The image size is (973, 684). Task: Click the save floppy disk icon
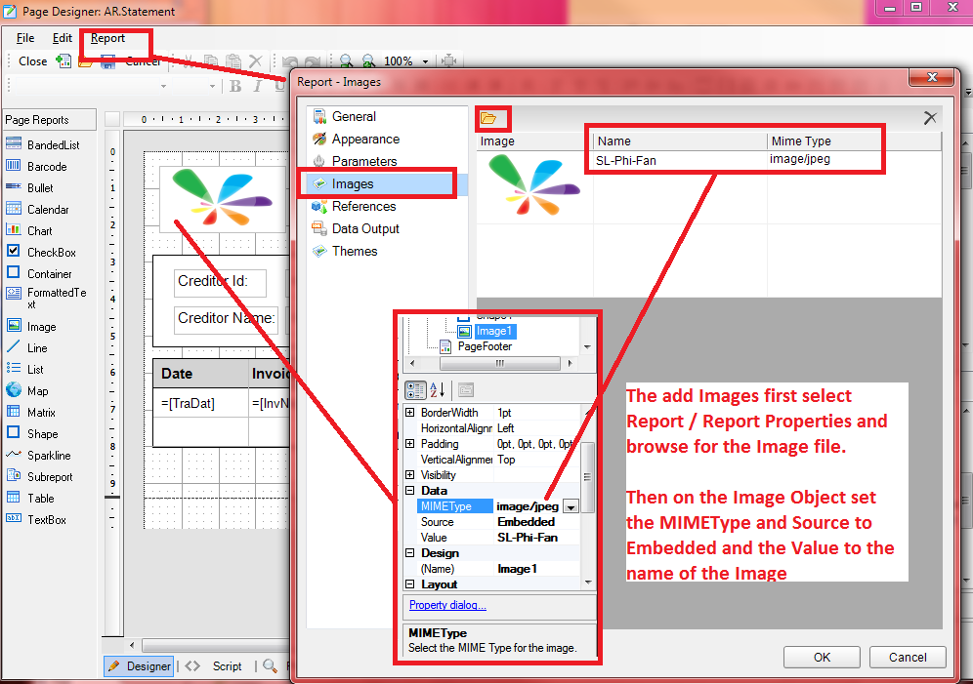[108, 61]
